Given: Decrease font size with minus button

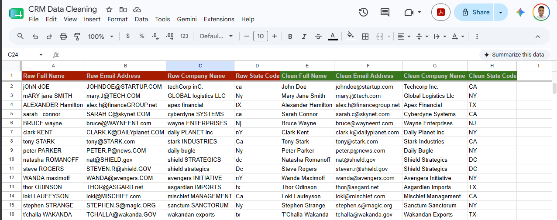Looking at the screenshot, I should pyautogui.click(x=247, y=36).
